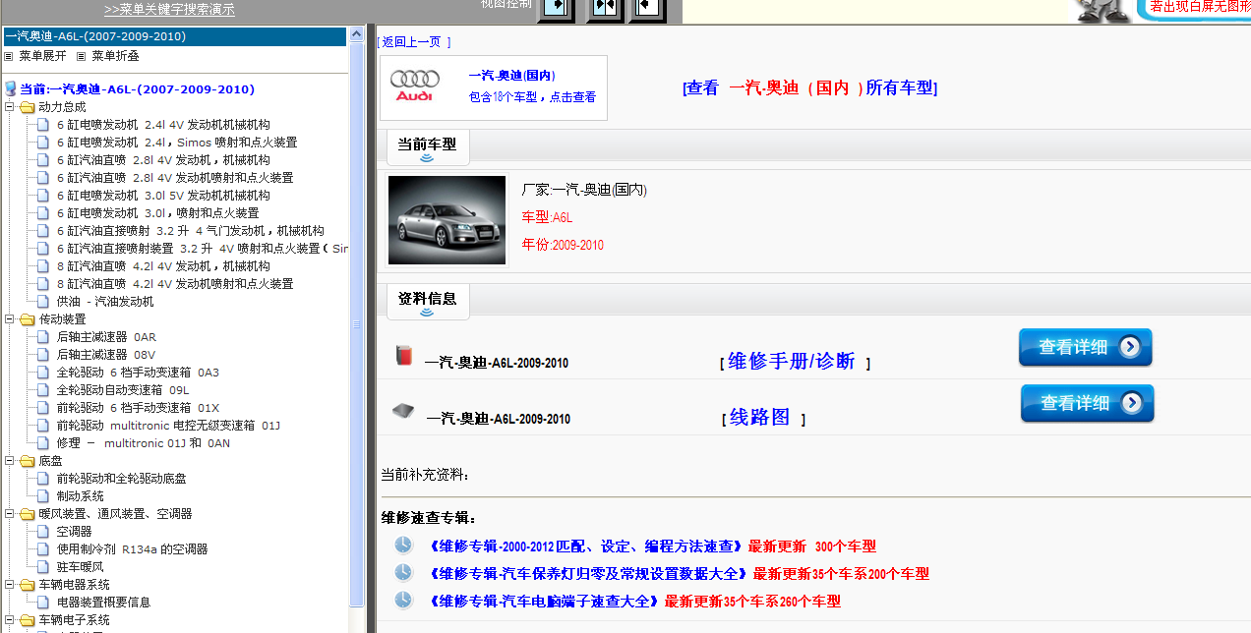Collapse the 车辆电子系统 tree node
Image resolution: width=1251 pixels, height=633 pixels.
click(x=10, y=619)
